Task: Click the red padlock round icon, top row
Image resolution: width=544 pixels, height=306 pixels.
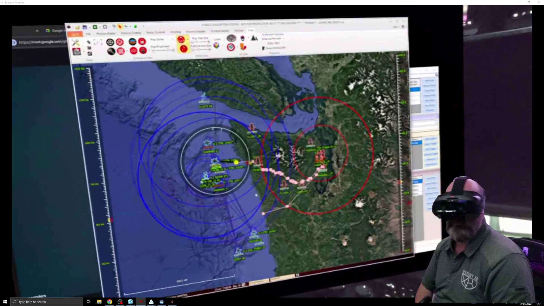Action: point(142,42)
